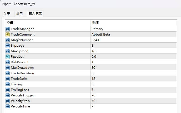This screenshot has height=113, width=181.
Task: Open the 常用 tab
Action: coord(19,14)
